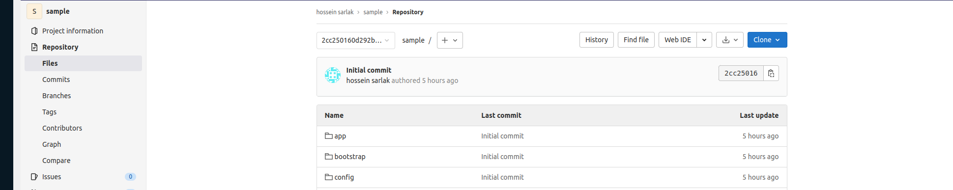Click hossein sarlak's commit avatar
This screenshot has height=190, width=953.
tap(333, 75)
